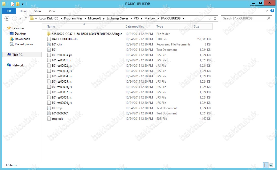The height and width of the screenshot is (170, 277).
Task: Select the E01res0000A.jrs file icon
Action: [49, 55]
